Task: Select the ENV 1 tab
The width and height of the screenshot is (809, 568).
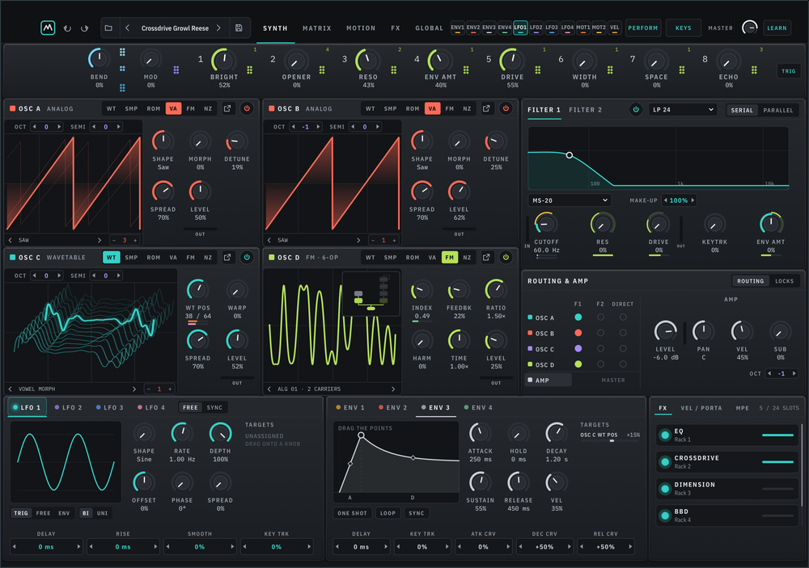Action: pos(350,408)
